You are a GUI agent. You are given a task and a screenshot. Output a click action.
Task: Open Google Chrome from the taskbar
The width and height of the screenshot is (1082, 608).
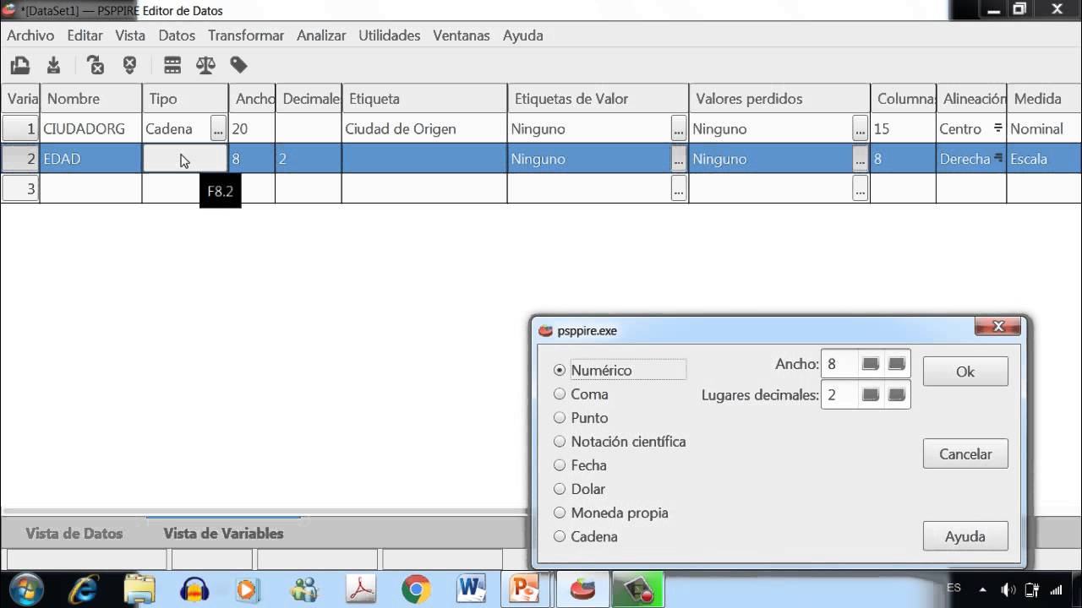pos(416,589)
